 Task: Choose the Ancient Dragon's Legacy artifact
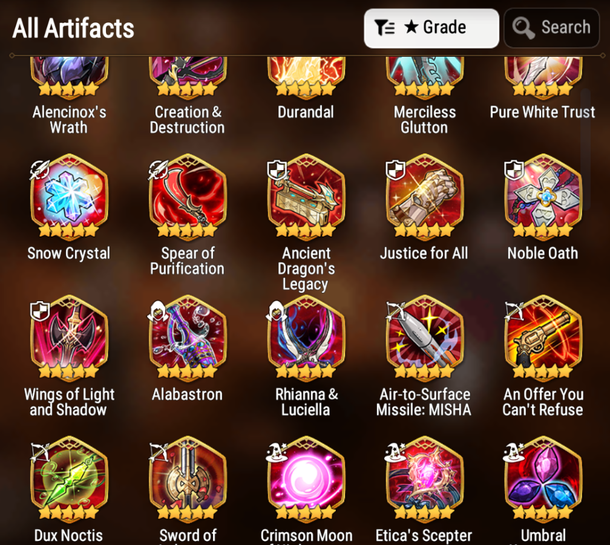point(306,195)
